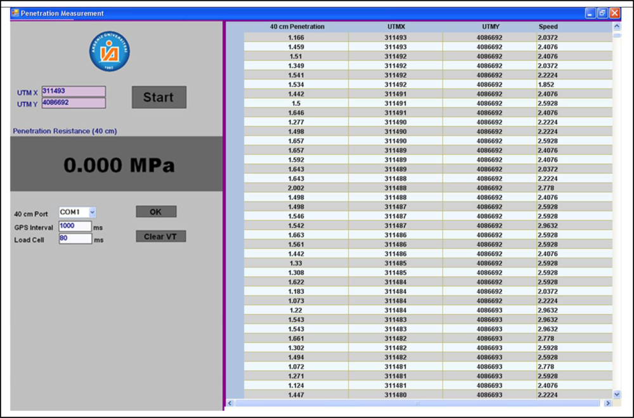
Task: Click the penetration value 1.561
Action: click(x=296, y=244)
